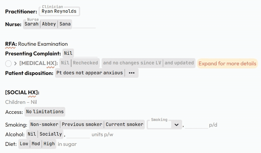The width and height of the screenshot is (261, 153).
Task: Expand the MEDICAL HX section chevron
Action: (x=16, y=63)
